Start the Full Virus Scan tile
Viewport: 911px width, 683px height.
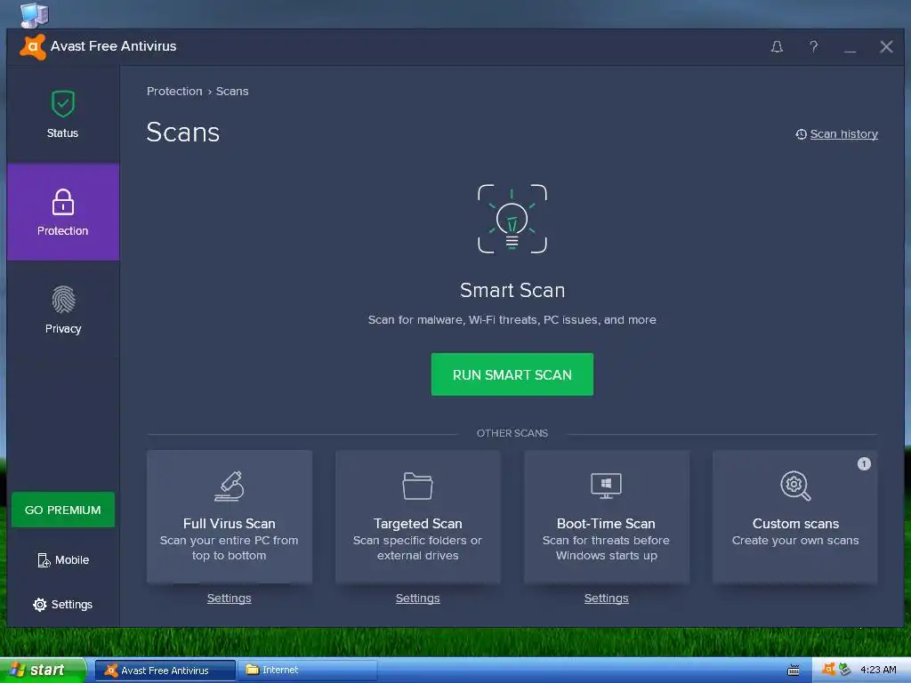[x=230, y=517]
